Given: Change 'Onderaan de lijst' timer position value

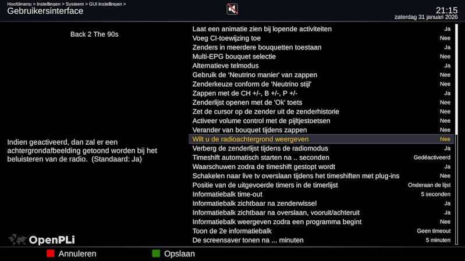Looking at the screenshot, I should pyautogui.click(x=429, y=185).
